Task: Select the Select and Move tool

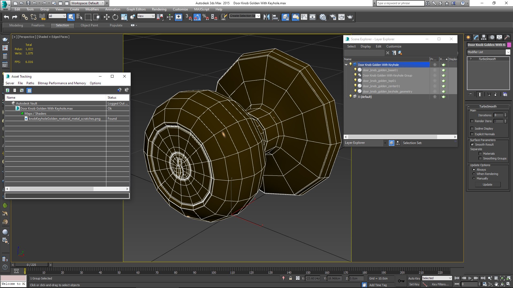Action: tap(107, 17)
